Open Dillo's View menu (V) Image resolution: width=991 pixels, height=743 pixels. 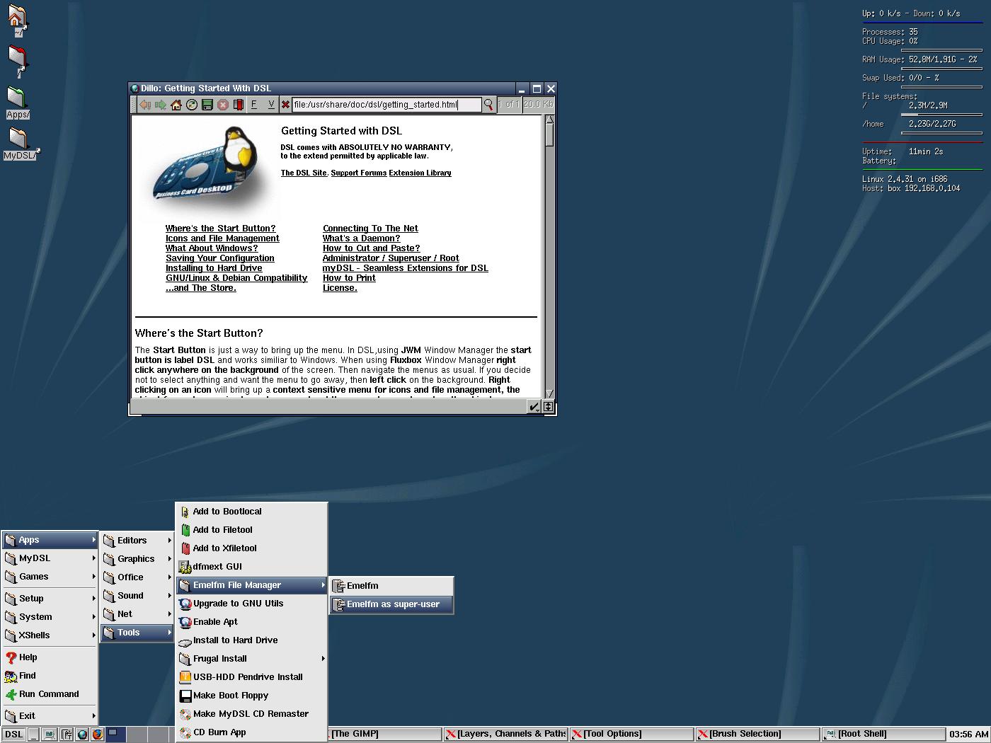pos(270,105)
